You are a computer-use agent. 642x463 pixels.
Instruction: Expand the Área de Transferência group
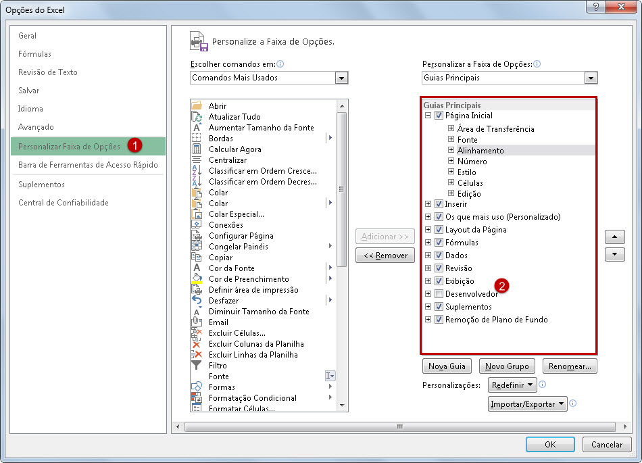point(451,128)
